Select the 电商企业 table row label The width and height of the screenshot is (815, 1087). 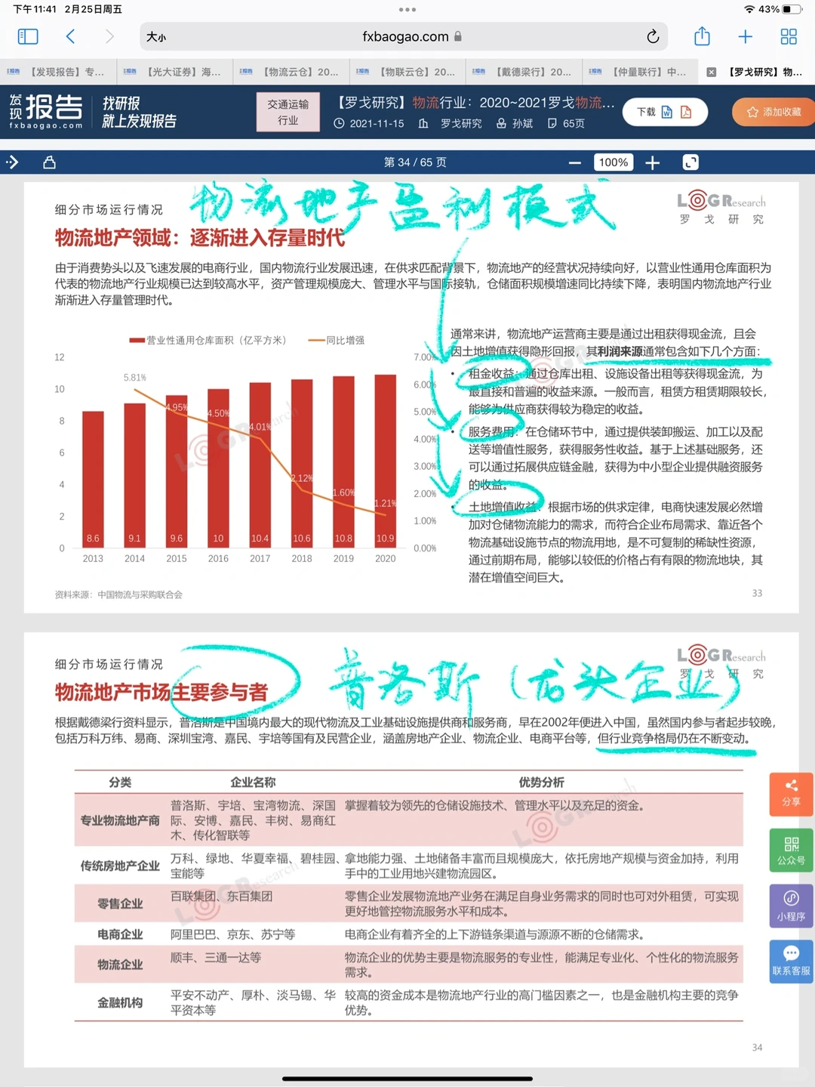pos(120,934)
